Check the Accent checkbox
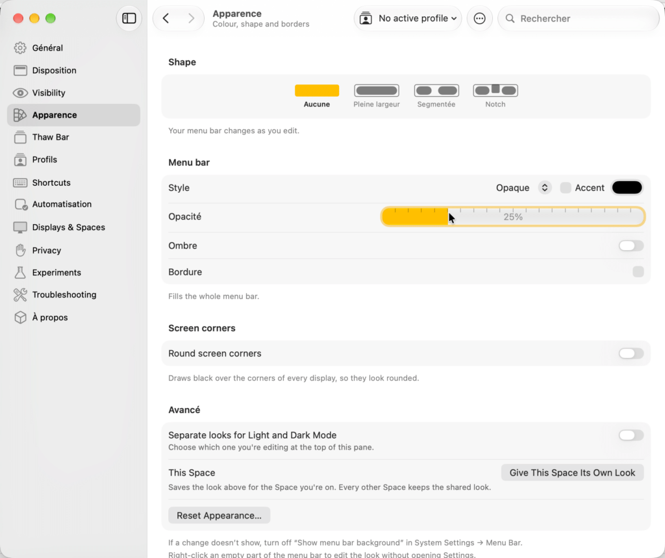665x558 pixels. tap(566, 188)
